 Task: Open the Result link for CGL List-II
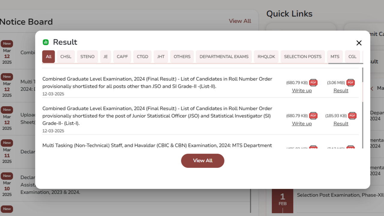[x=341, y=90]
